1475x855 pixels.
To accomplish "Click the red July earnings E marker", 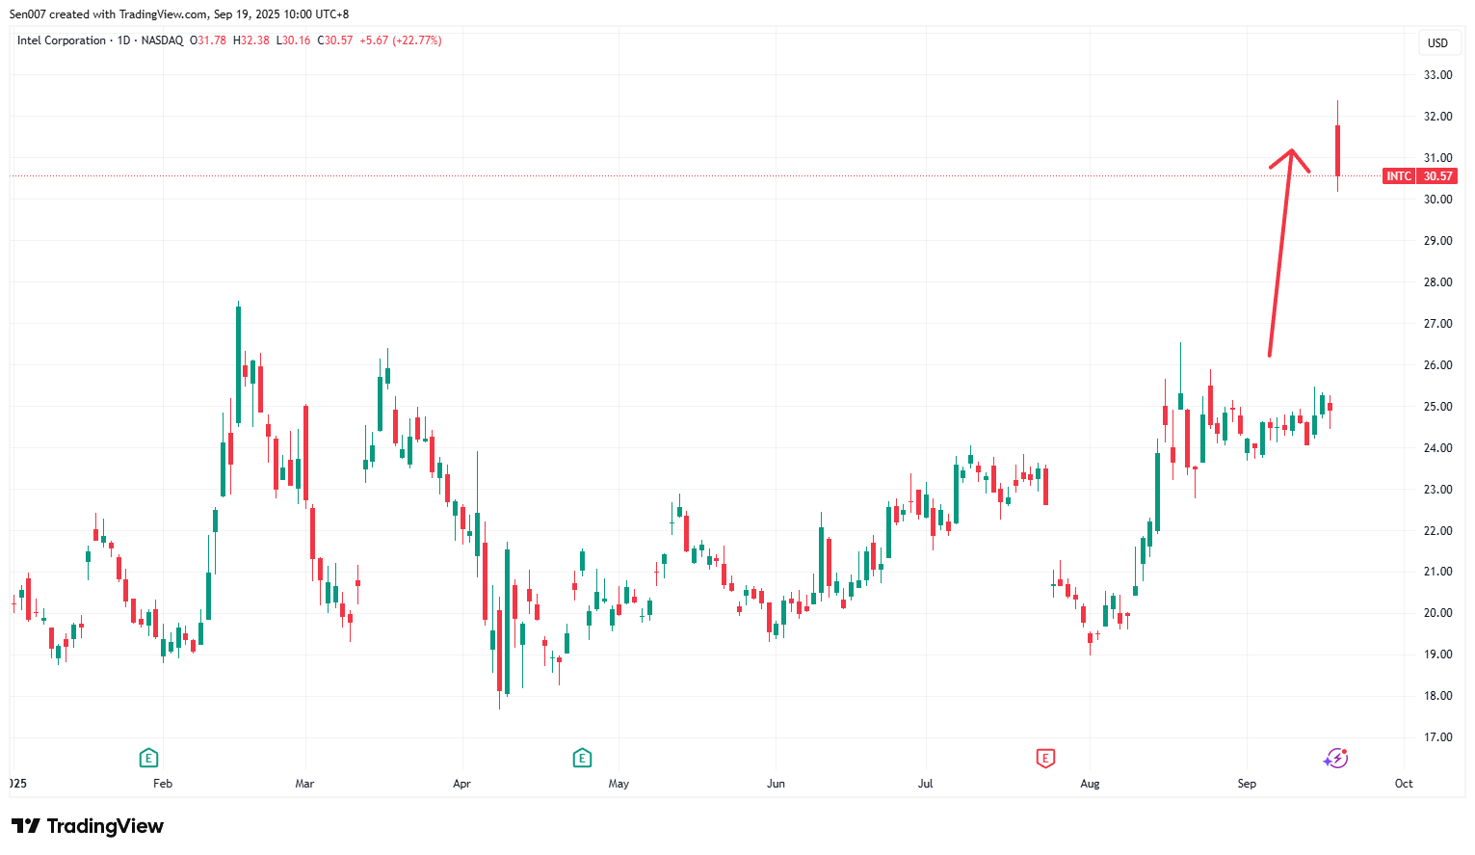I will click(x=1045, y=758).
